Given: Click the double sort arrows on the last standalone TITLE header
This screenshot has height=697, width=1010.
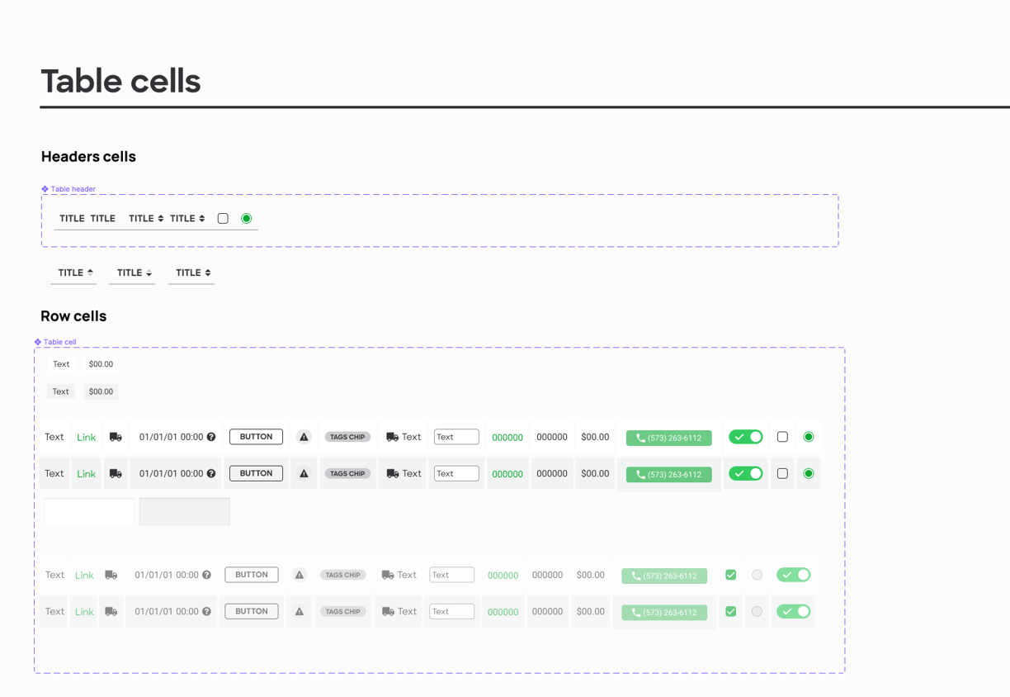Looking at the screenshot, I should 207,273.
